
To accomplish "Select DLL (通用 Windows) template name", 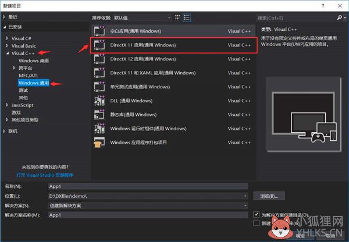I will (x=131, y=101).
